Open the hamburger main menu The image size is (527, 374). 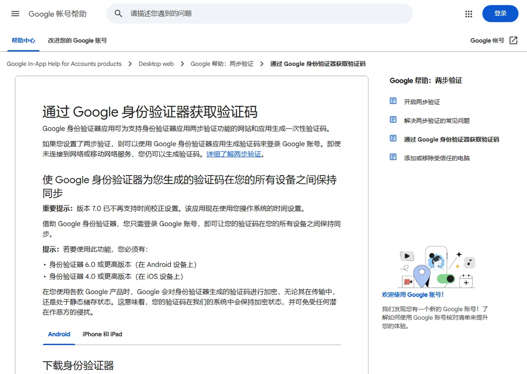pos(15,14)
